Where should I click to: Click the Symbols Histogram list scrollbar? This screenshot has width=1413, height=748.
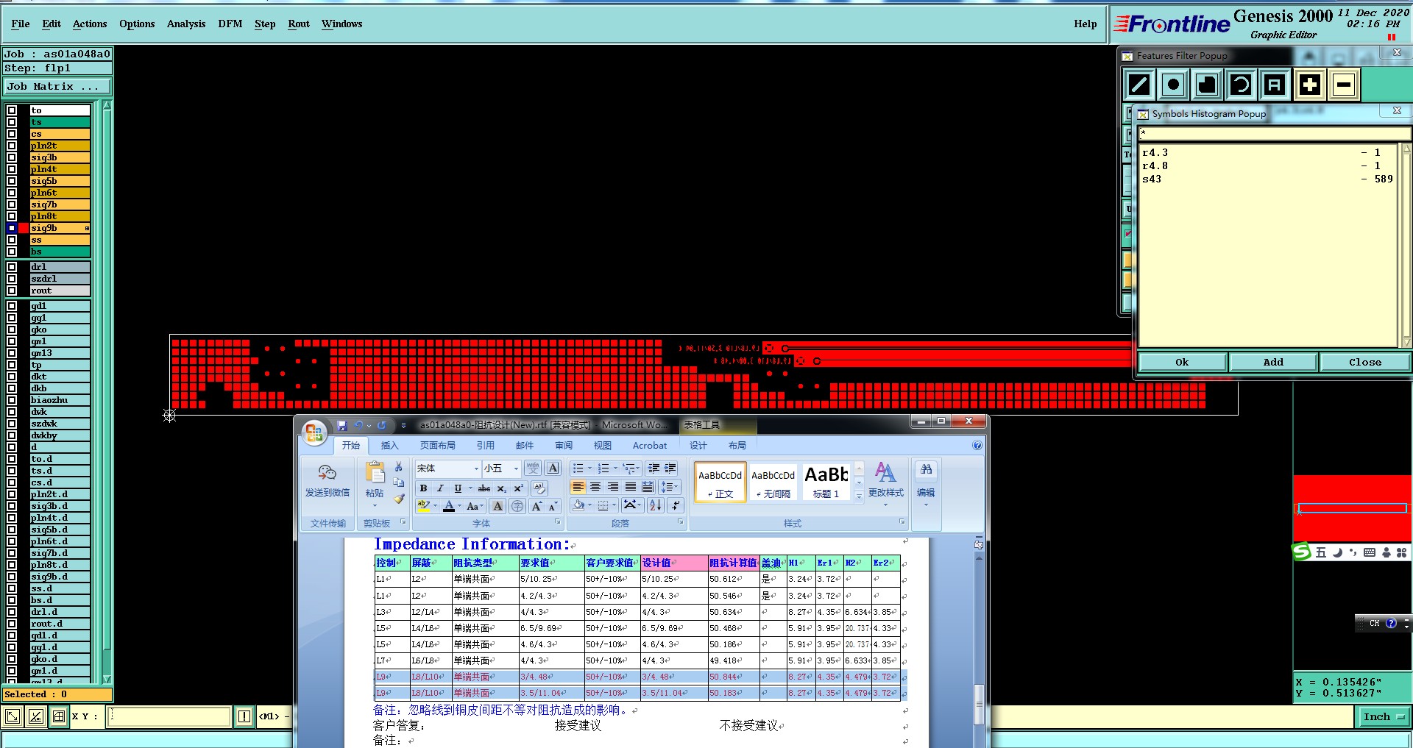coord(1406,245)
